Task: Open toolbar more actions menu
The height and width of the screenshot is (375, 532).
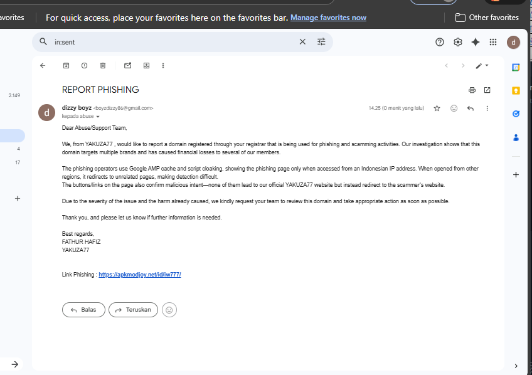Action: coord(163,65)
